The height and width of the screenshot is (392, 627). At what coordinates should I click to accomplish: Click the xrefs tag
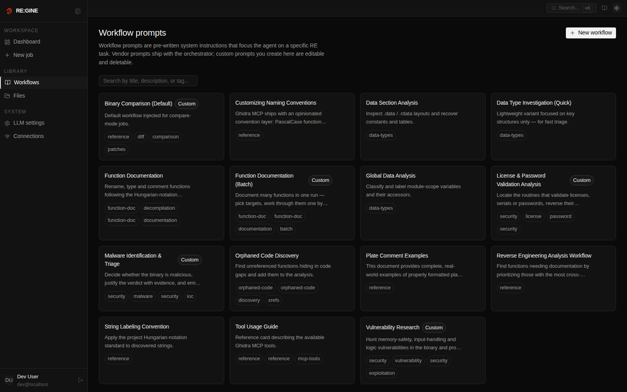[274, 300]
